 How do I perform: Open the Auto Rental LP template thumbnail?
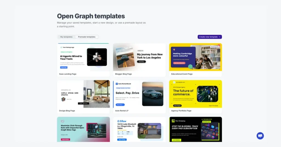(139, 94)
